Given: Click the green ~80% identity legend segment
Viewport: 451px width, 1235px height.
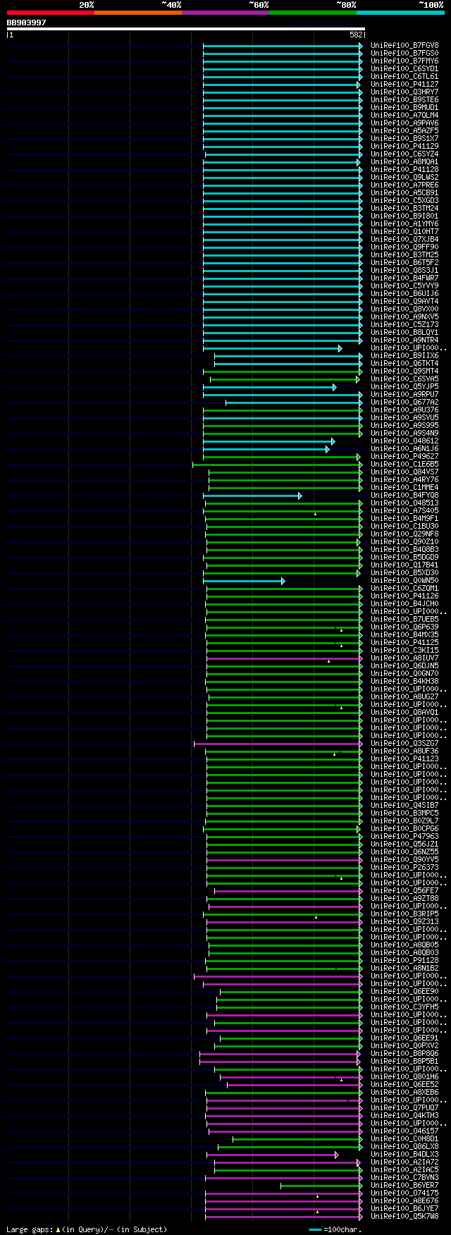Looking at the screenshot, I should tap(312, 13).
